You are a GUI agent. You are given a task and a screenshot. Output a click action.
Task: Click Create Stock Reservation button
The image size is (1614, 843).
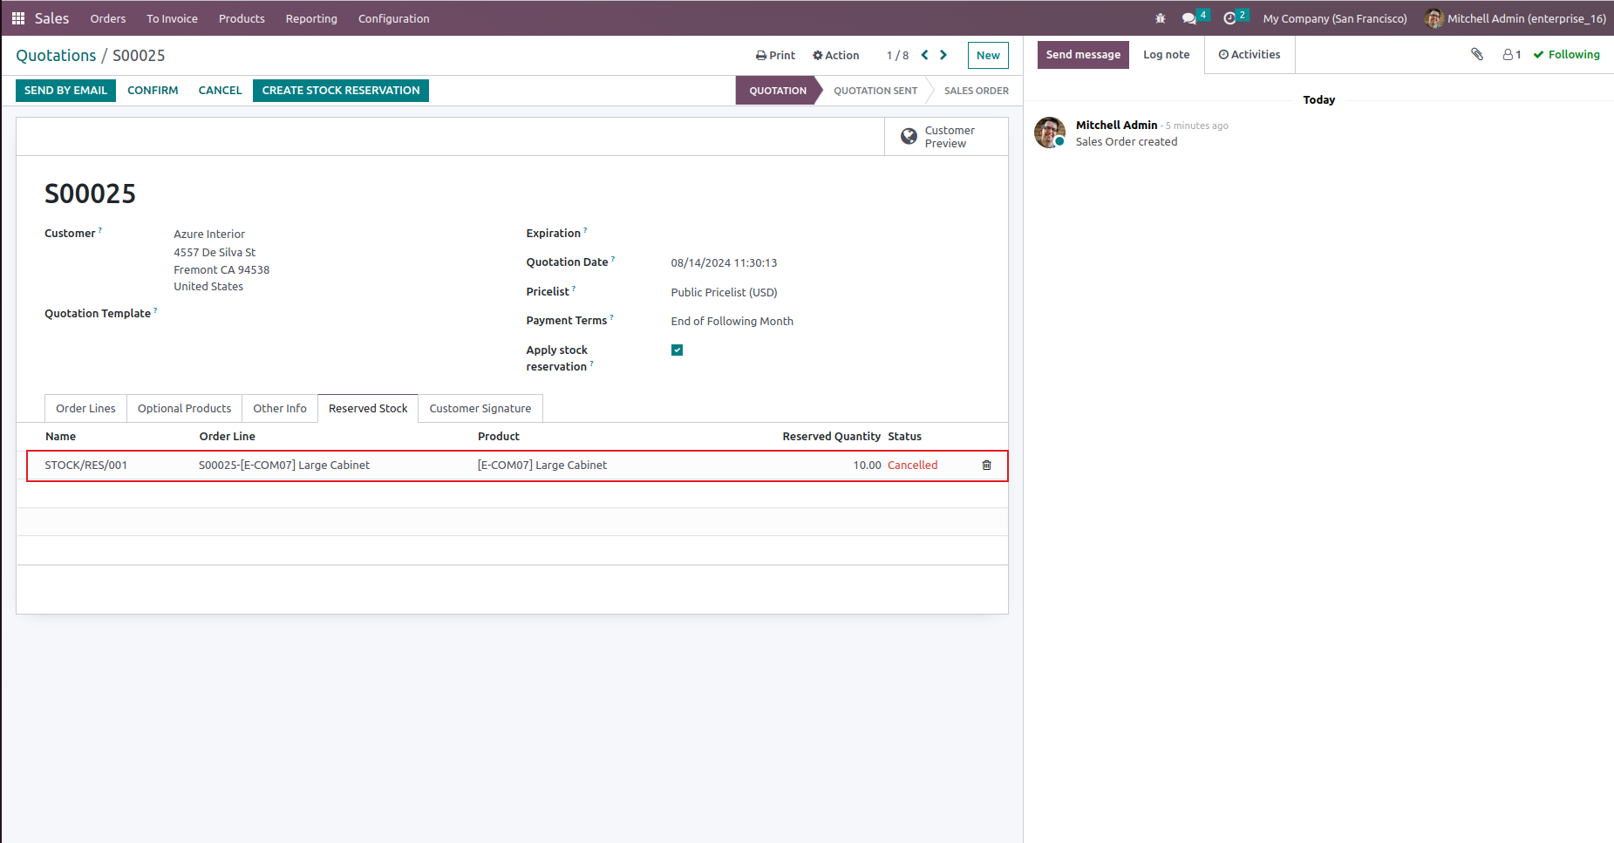[341, 91]
